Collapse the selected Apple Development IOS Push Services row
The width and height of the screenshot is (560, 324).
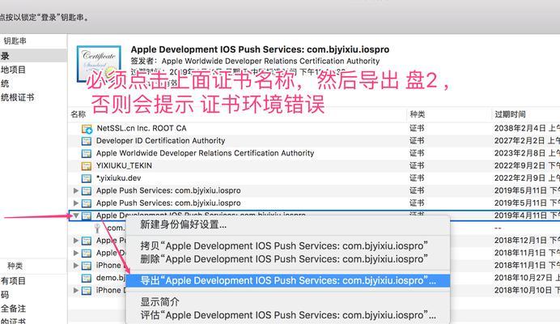coord(76,215)
